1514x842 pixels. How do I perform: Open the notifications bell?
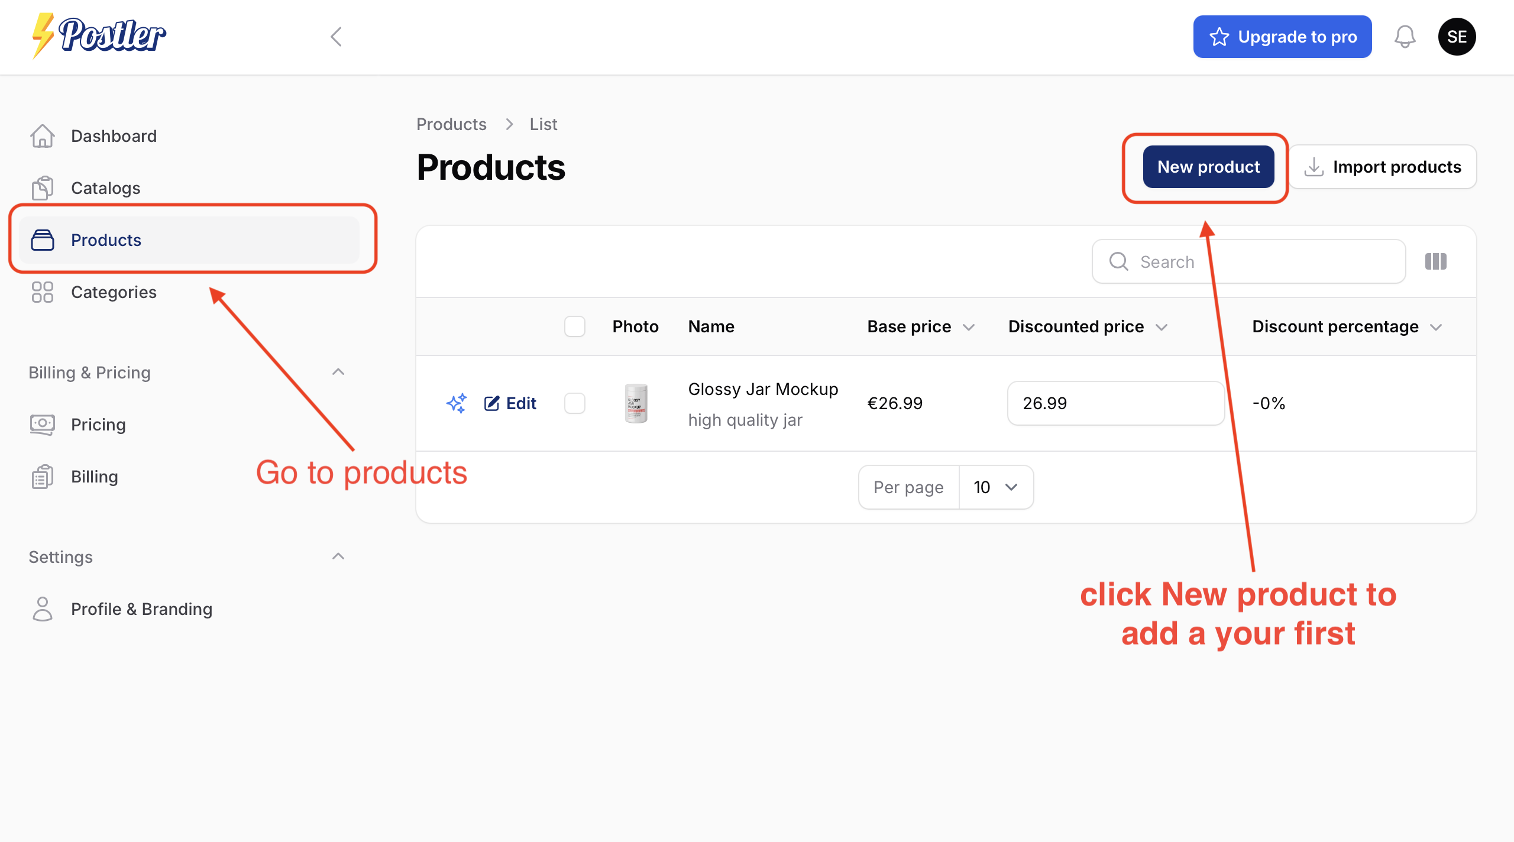tap(1406, 36)
